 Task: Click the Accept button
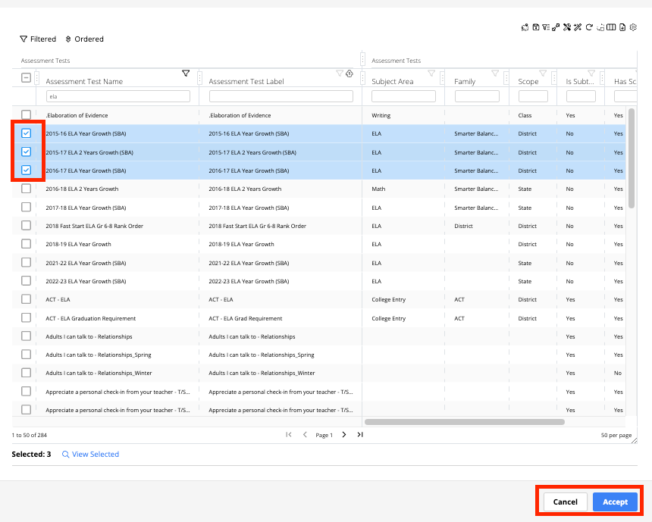[x=615, y=502]
